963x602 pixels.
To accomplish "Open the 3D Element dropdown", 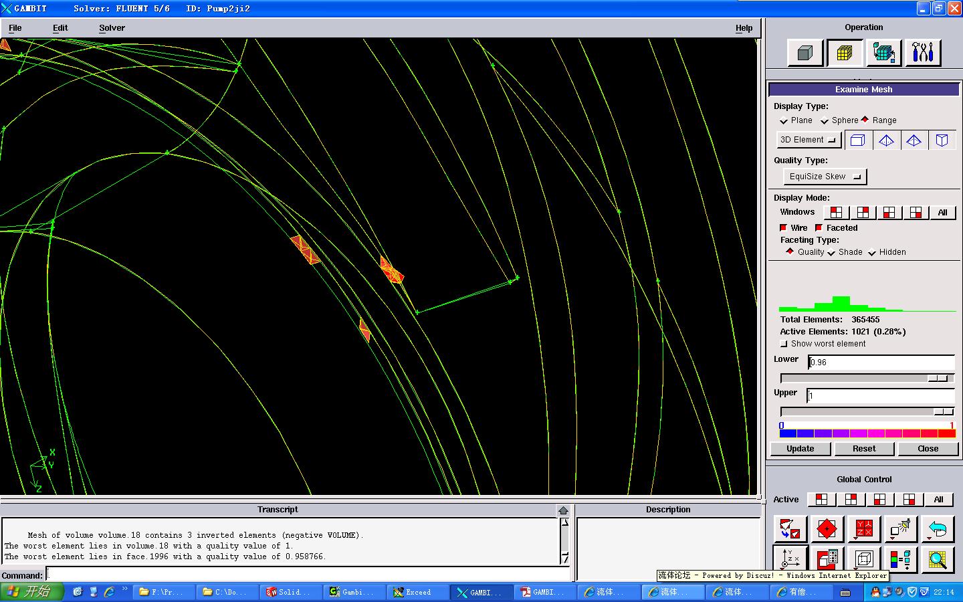I will pyautogui.click(x=809, y=140).
